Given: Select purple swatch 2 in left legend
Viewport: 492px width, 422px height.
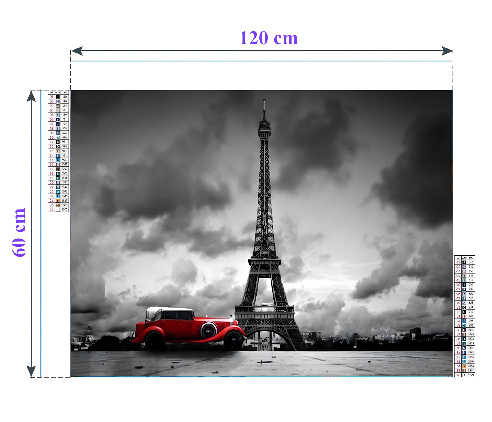Looking at the screenshot, I should point(58,101).
